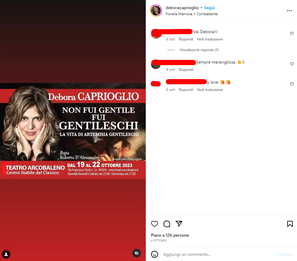Open the comment bubble icon
The width and height of the screenshot is (297, 261).
(x=167, y=224)
